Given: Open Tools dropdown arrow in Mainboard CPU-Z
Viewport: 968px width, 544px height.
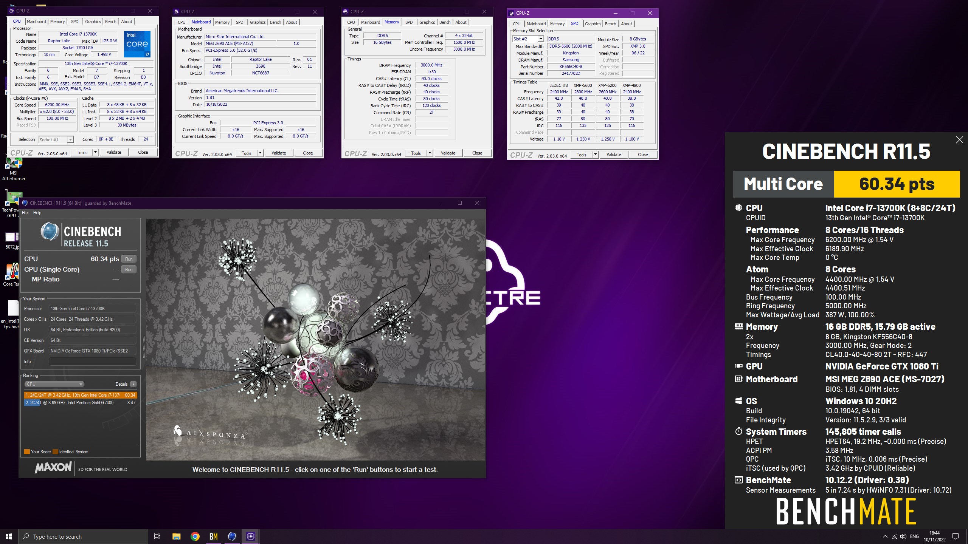Looking at the screenshot, I should (x=260, y=153).
